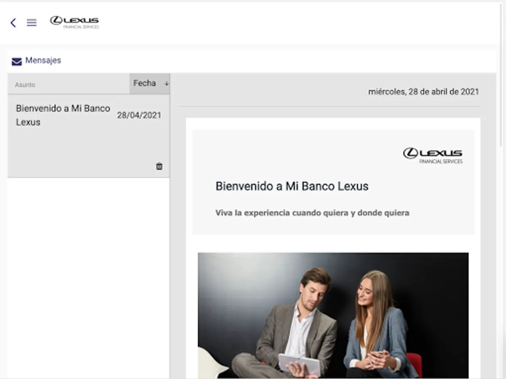
Task: Click the Mensajes section title
Action: point(43,60)
